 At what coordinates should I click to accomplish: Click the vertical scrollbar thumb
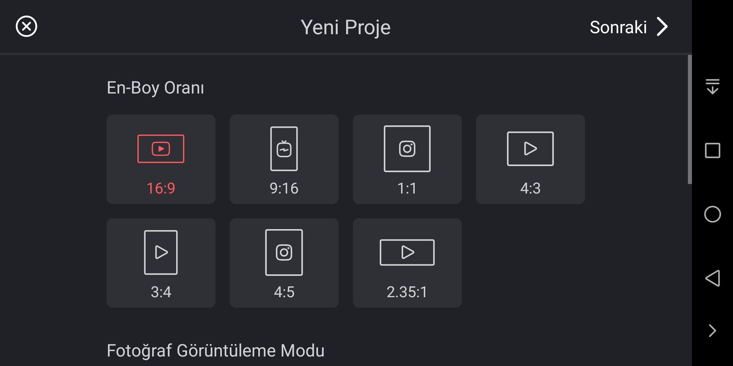(x=690, y=119)
